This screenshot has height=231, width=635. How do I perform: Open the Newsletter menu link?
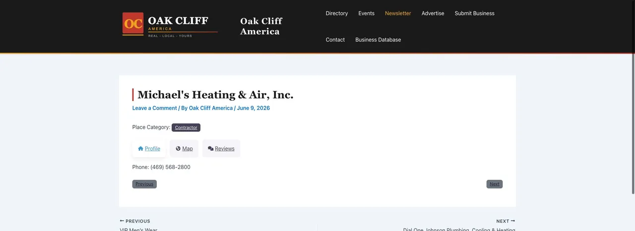pyautogui.click(x=398, y=13)
